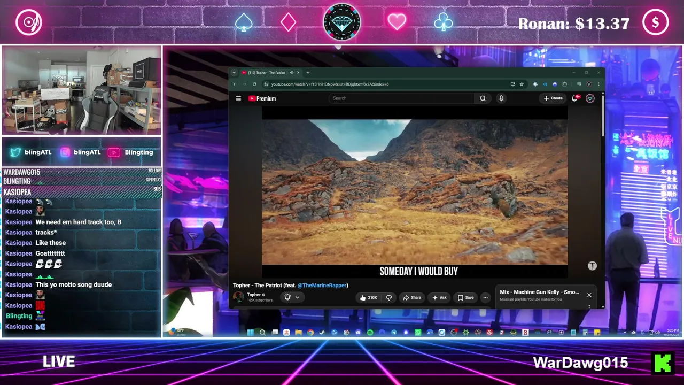Viewport: 684px width, 385px height.
Task: Click chat message "We need em hard track too, B"
Action: 78,222
